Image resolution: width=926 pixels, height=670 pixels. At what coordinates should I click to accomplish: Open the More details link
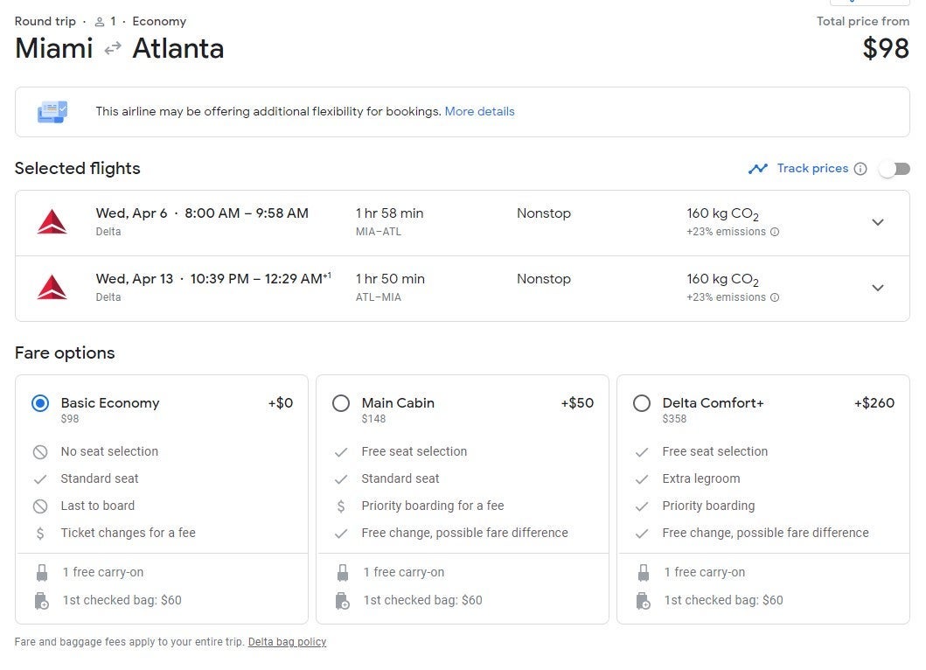click(x=479, y=112)
